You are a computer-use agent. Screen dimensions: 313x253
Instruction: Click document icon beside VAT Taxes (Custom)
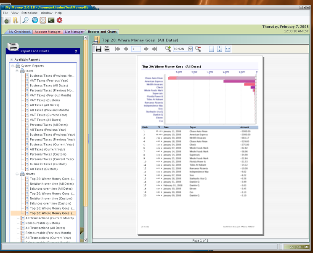coord(27,100)
